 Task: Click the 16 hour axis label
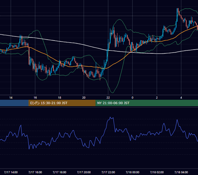(35, 98)
